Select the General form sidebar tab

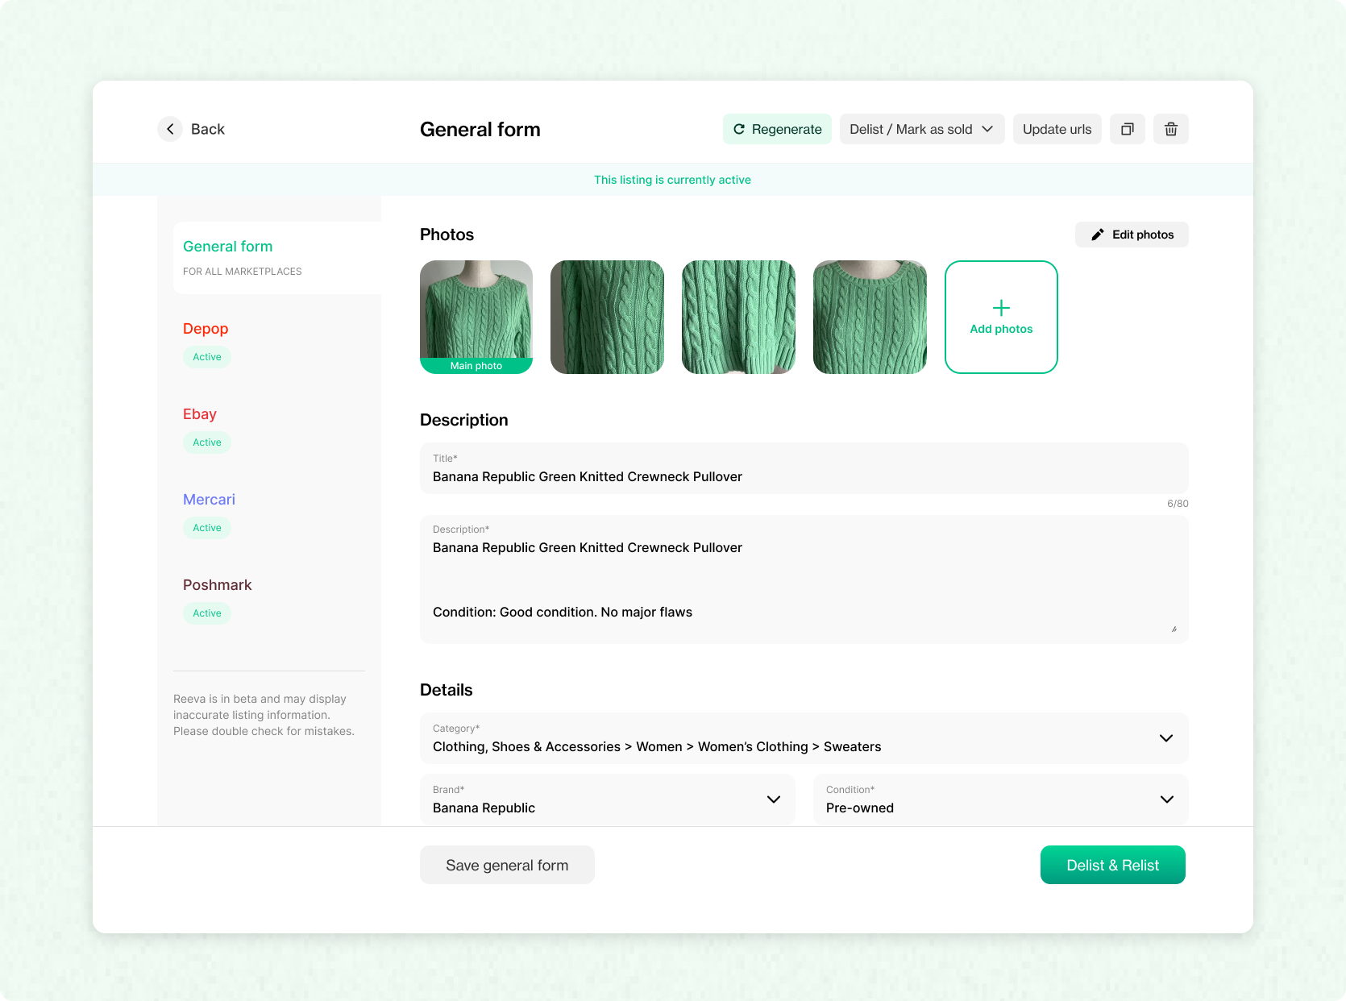277,258
